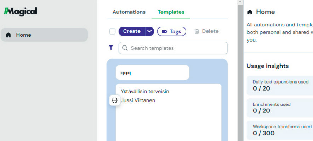Switch to the Automations tab
The width and height of the screenshot is (313, 141).
[x=129, y=12]
